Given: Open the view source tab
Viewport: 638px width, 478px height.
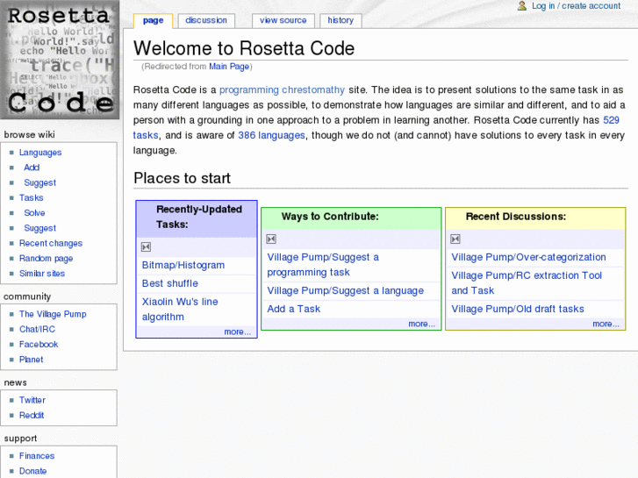Looking at the screenshot, I should pos(283,20).
